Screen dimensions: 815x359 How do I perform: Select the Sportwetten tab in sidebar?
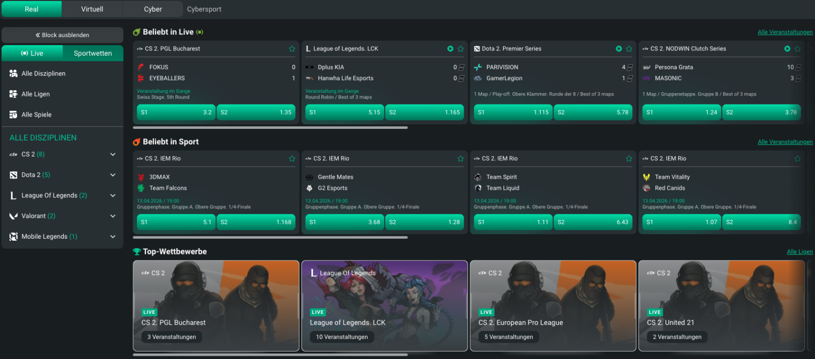93,54
